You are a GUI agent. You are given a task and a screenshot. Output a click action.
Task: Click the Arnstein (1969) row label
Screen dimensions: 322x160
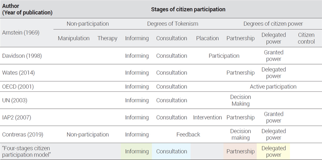21,33
